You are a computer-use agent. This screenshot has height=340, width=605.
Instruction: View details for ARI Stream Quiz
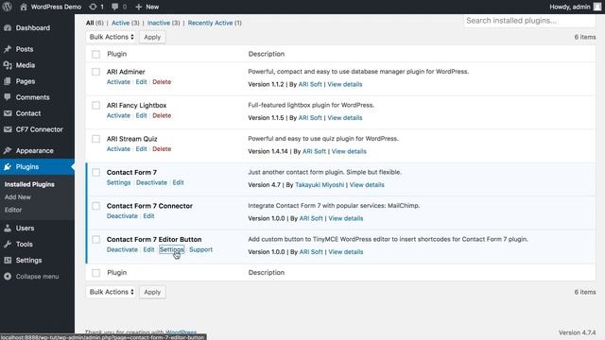(x=349, y=151)
